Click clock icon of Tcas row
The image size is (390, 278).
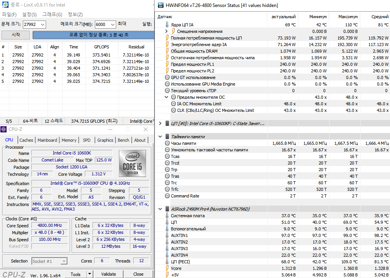(167, 156)
